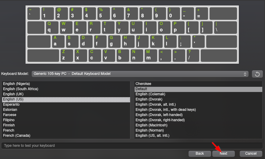Click the Next button
265x159 pixels.
coord(224,154)
